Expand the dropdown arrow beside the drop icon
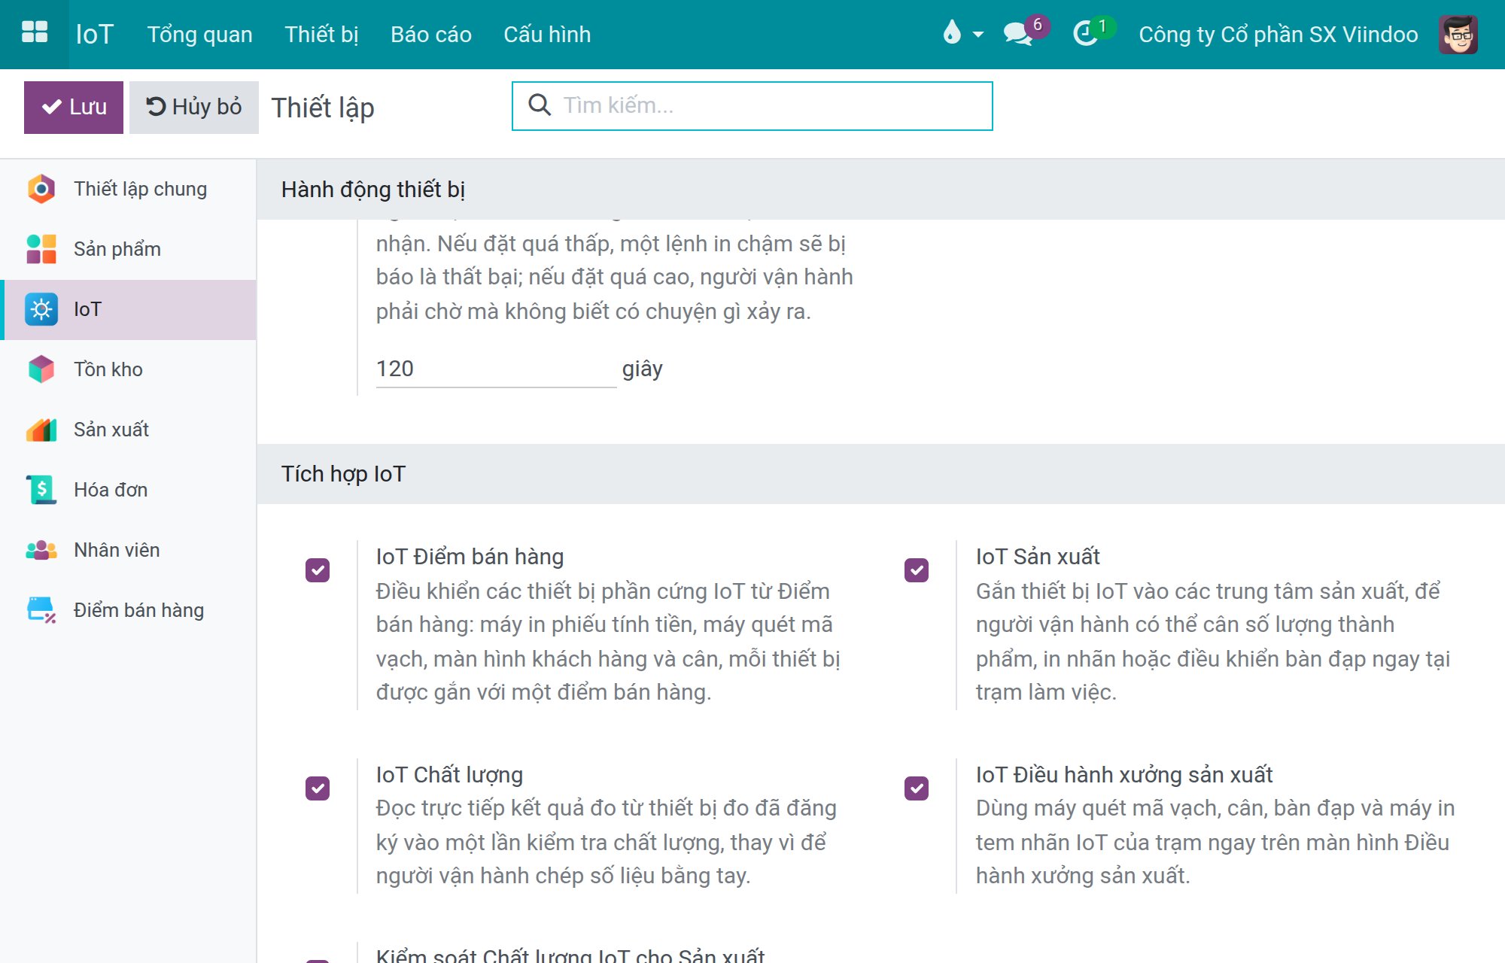 click(x=978, y=35)
